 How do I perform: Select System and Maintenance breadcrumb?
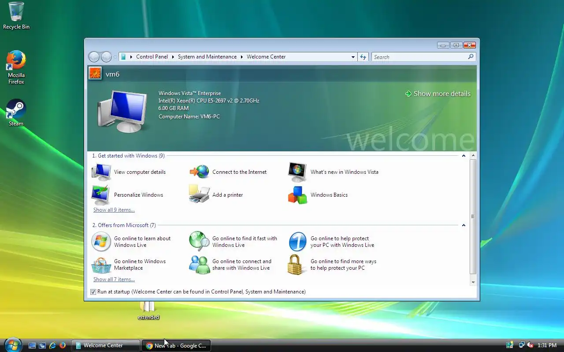click(x=207, y=57)
